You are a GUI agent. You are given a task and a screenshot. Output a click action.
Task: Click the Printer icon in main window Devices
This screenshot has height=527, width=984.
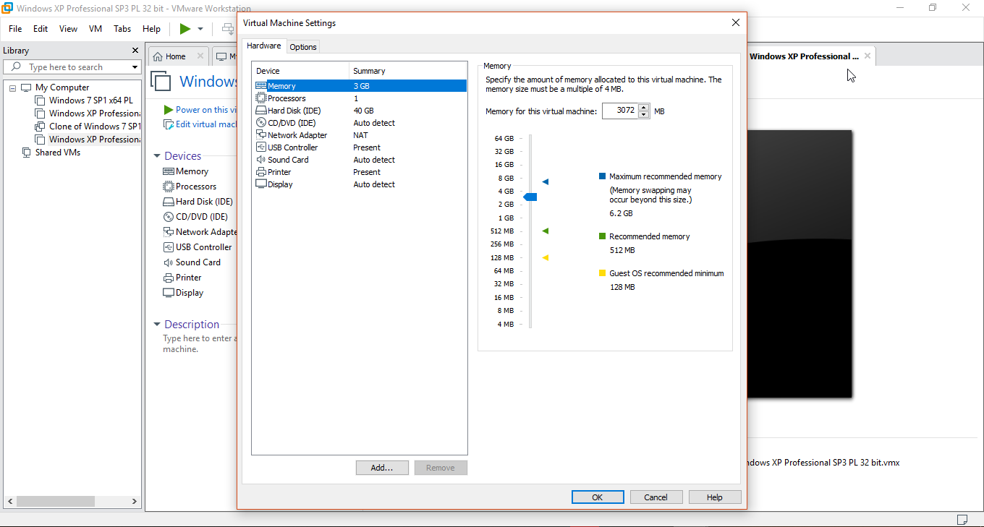(169, 278)
